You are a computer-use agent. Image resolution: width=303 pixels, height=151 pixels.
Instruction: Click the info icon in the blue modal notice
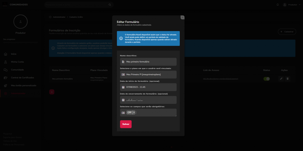pyautogui.click(x=121, y=38)
